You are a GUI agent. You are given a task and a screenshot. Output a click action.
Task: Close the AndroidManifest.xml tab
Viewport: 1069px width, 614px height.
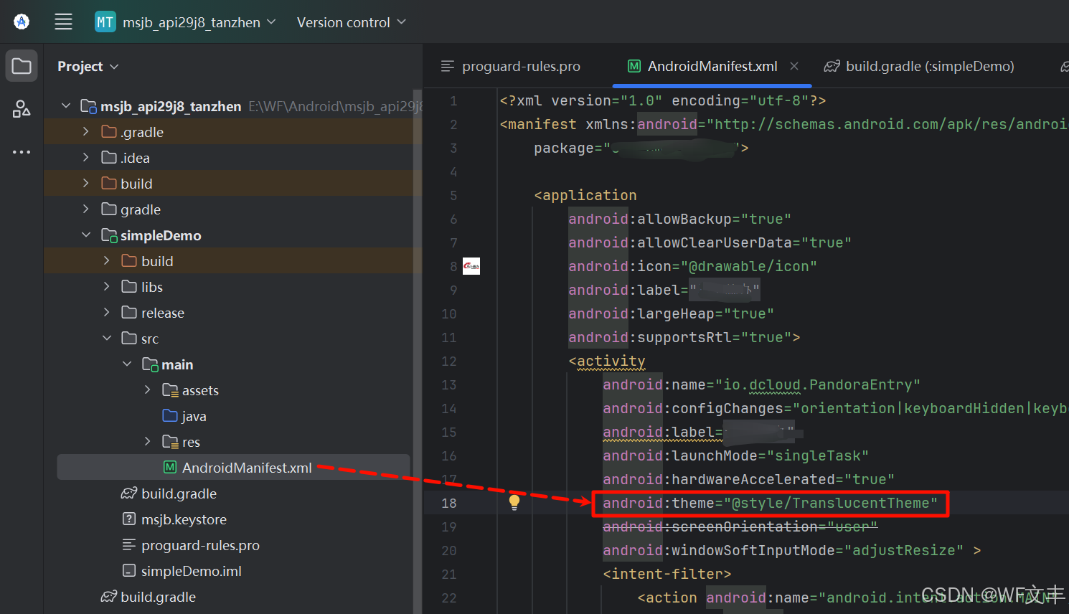pos(794,66)
